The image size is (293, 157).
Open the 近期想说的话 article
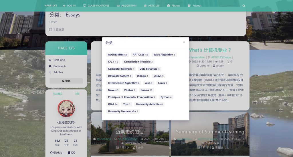click(130, 132)
